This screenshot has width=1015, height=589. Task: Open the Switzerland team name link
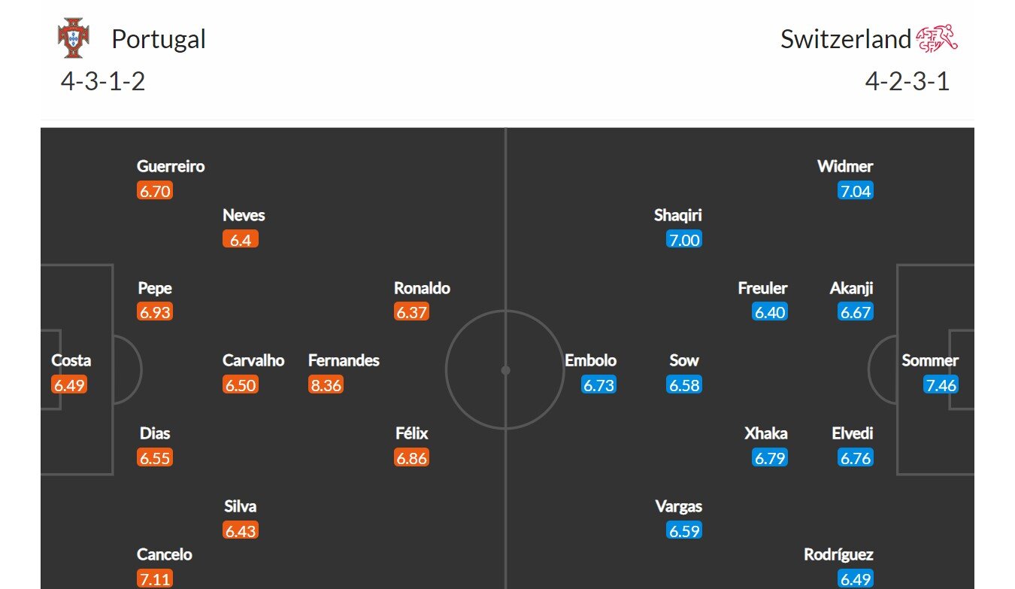[x=845, y=39]
